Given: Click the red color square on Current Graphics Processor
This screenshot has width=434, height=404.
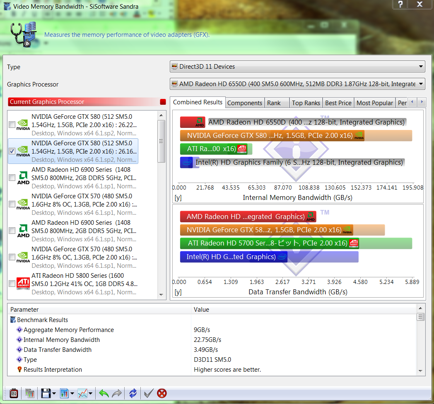Looking at the screenshot, I should click(163, 102).
